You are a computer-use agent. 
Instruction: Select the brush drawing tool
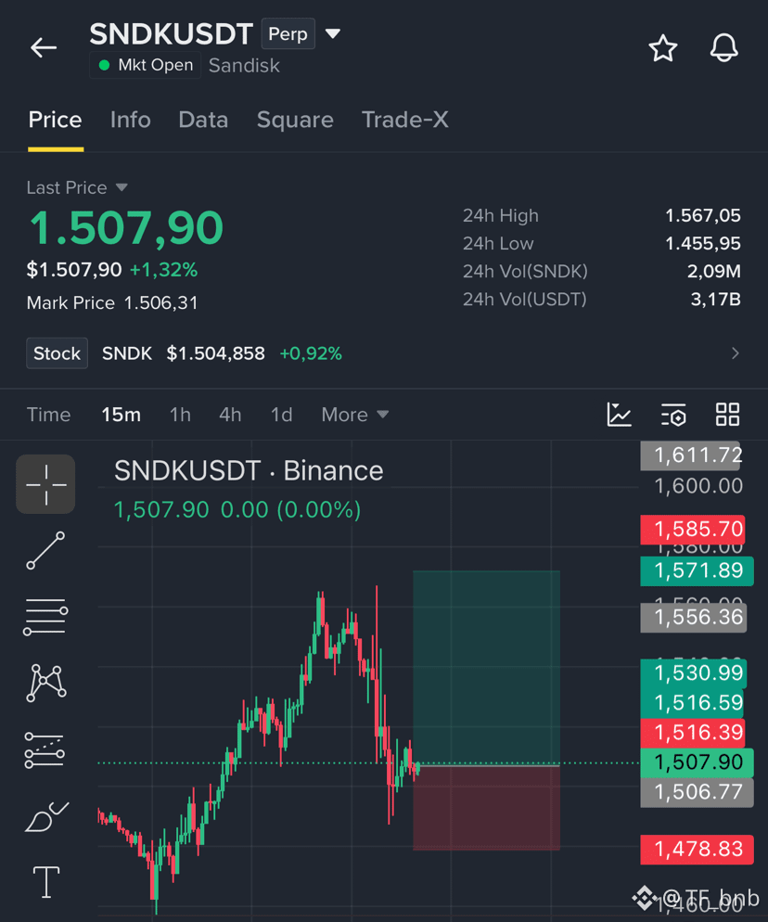click(x=46, y=817)
